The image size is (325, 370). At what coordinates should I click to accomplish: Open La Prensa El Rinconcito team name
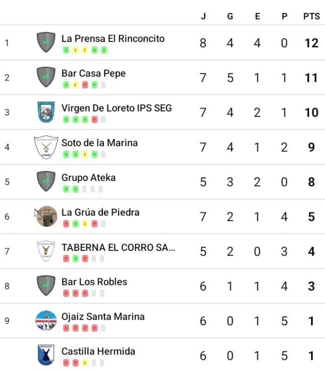point(113,39)
